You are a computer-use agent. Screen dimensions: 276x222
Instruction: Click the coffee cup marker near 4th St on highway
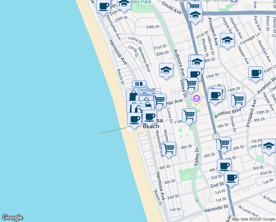click(224, 167)
